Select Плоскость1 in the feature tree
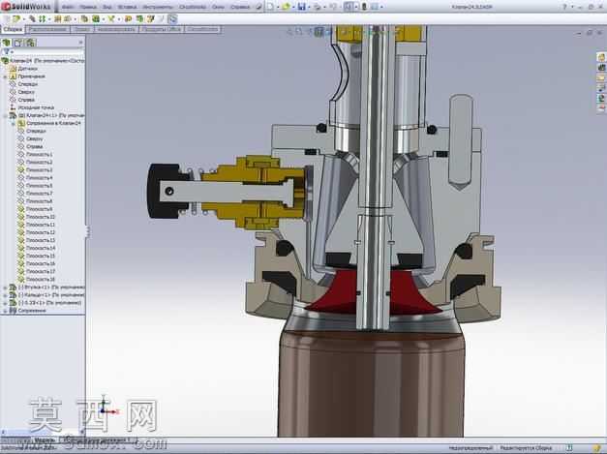Image resolution: width=607 pixels, height=454 pixels. coord(39,155)
